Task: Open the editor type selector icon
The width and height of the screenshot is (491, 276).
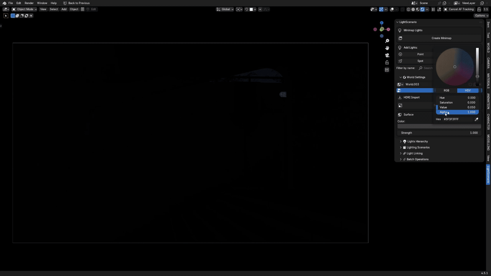Action: pyautogui.click(x=6, y=9)
